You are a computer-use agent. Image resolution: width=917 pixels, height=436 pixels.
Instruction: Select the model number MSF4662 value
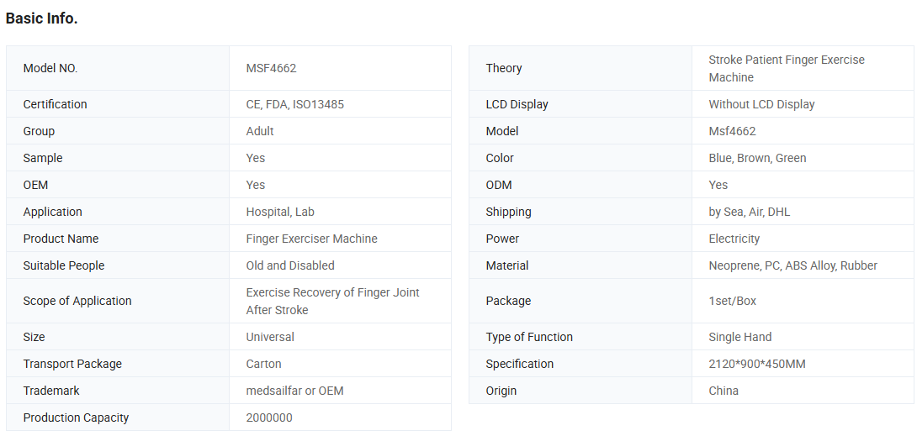[271, 68]
